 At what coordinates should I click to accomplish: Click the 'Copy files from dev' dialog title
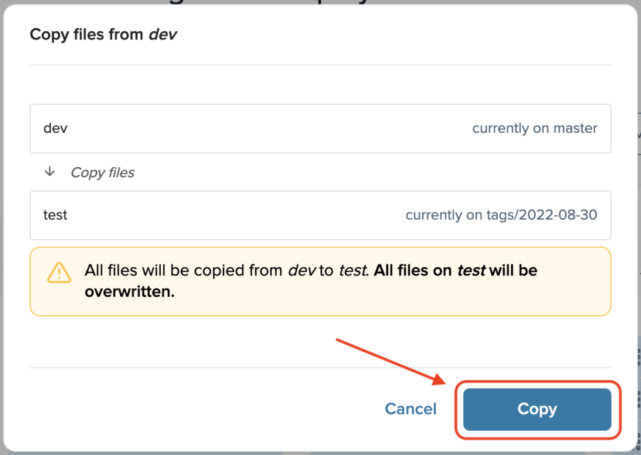(103, 34)
